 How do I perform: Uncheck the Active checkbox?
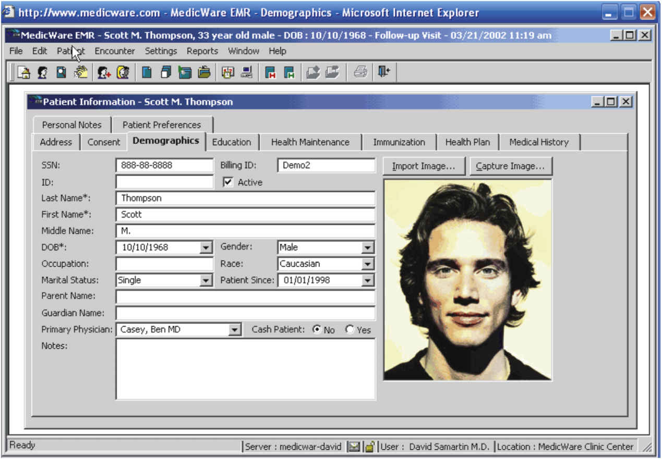tap(228, 182)
